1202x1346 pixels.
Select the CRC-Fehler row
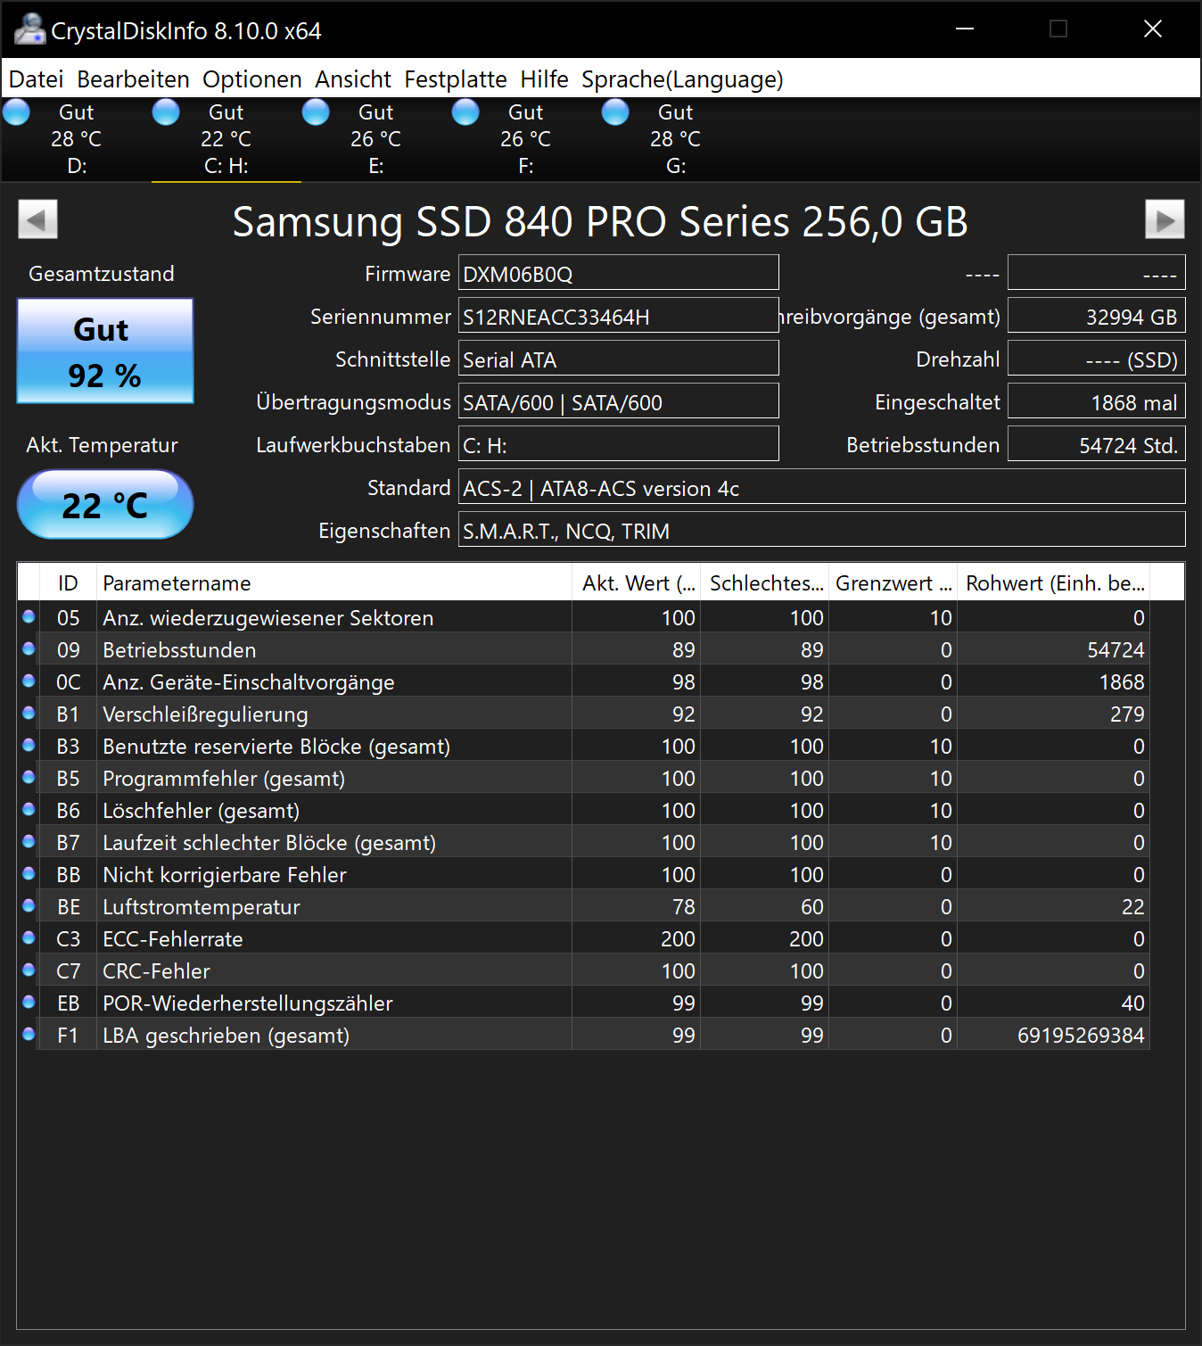point(584,970)
